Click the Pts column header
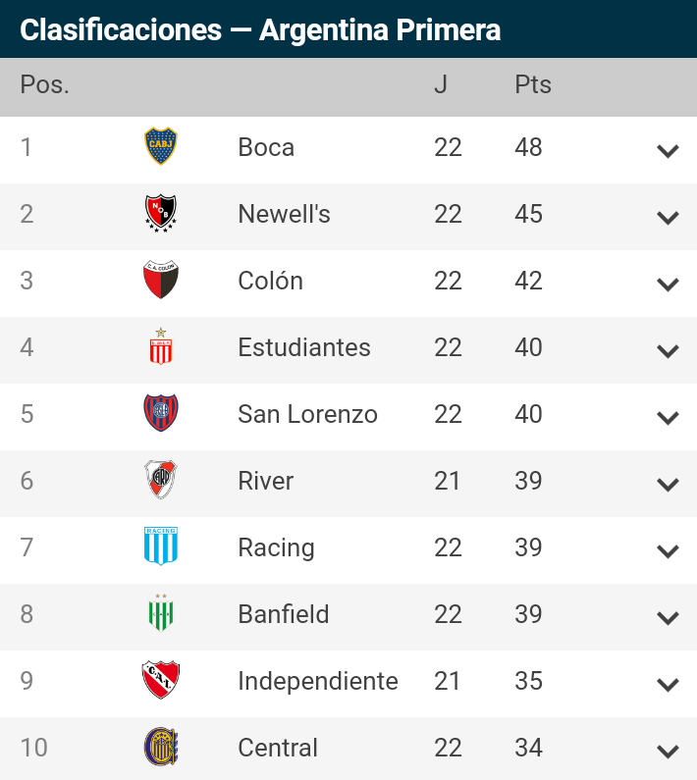The height and width of the screenshot is (780, 697). pyautogui.click(x=533, y=84)
